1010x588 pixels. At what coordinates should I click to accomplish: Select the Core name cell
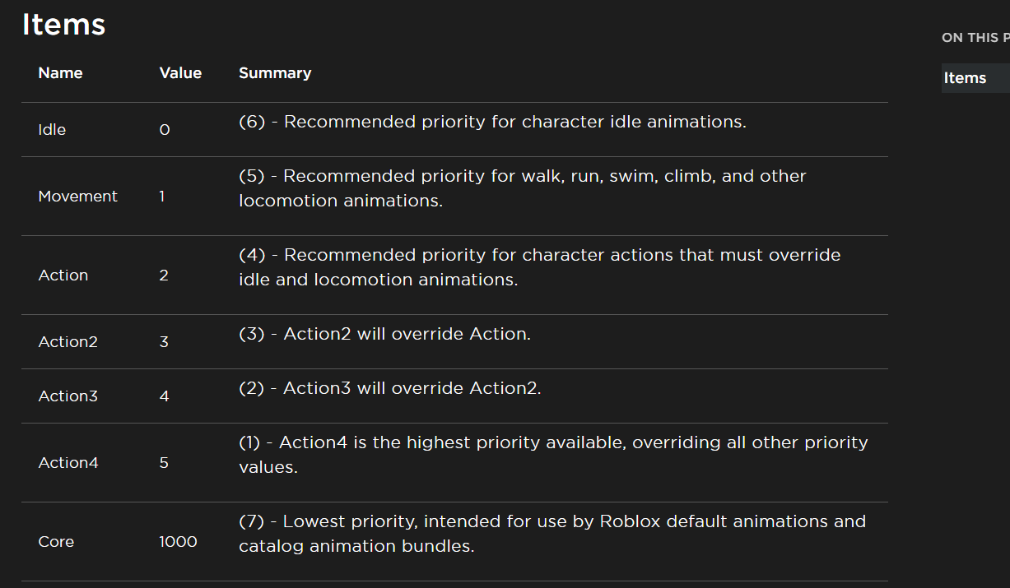[56, 542]
